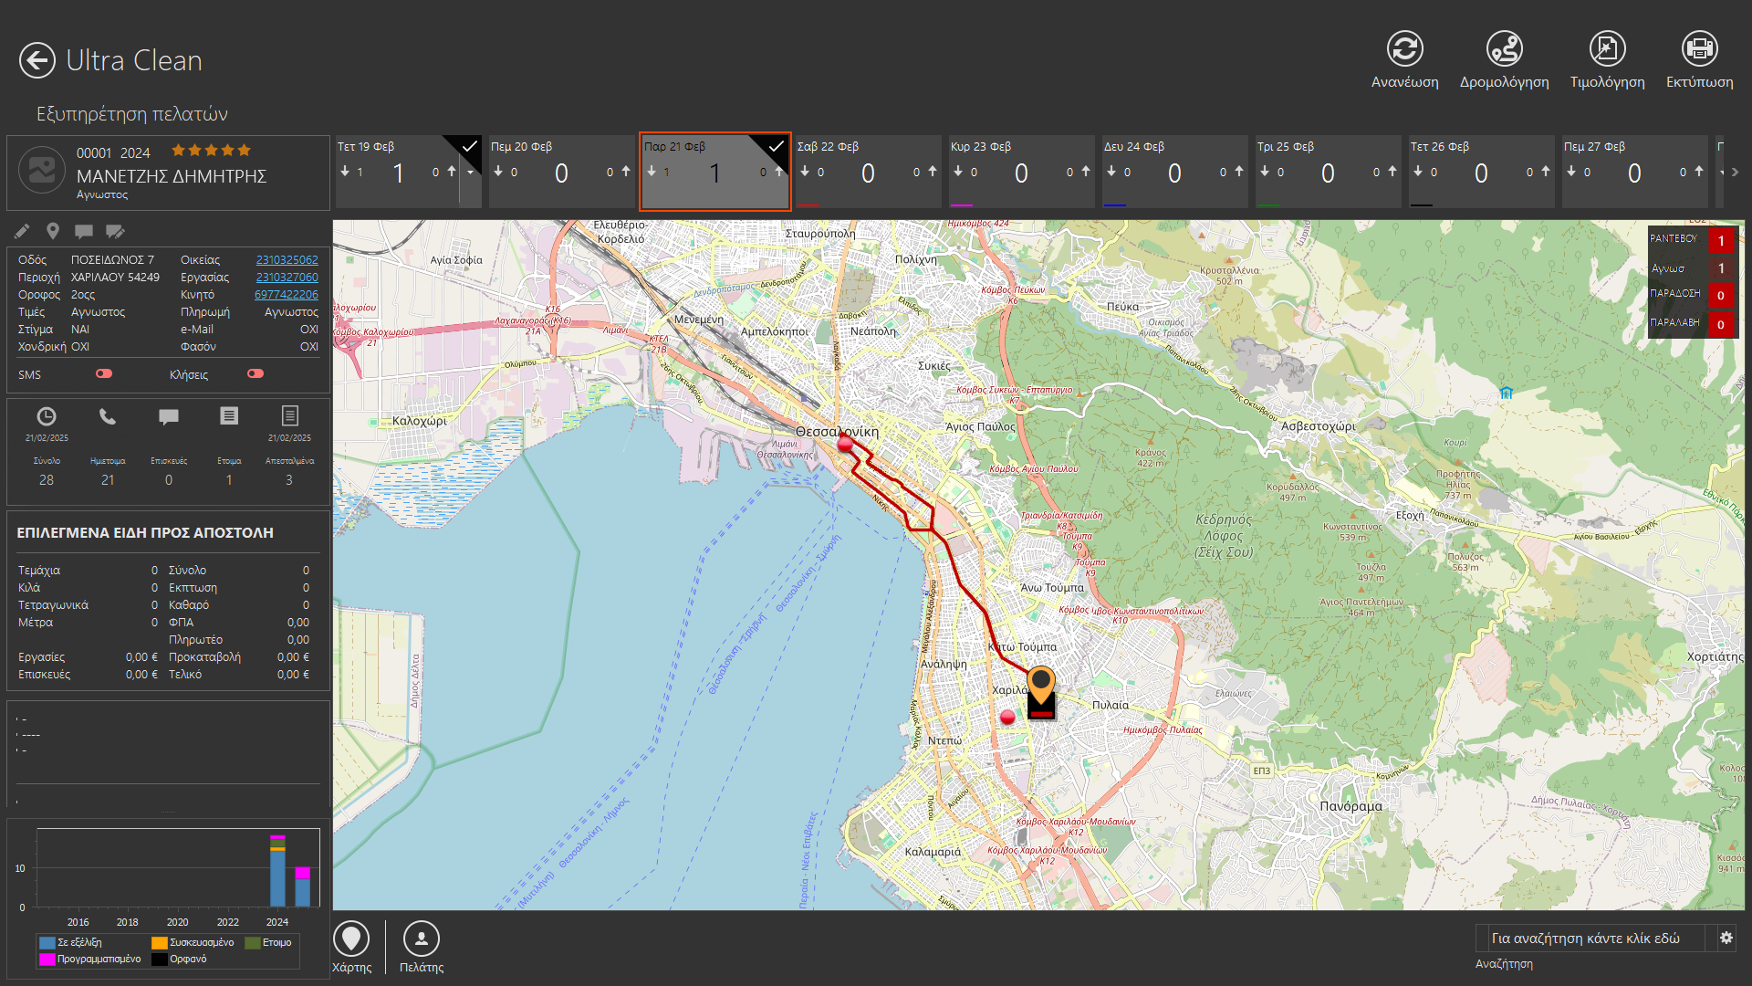Open Δρομολόγηση routing tool
The width and height of the screenshot is (1752, 986).
(1504, 49)
